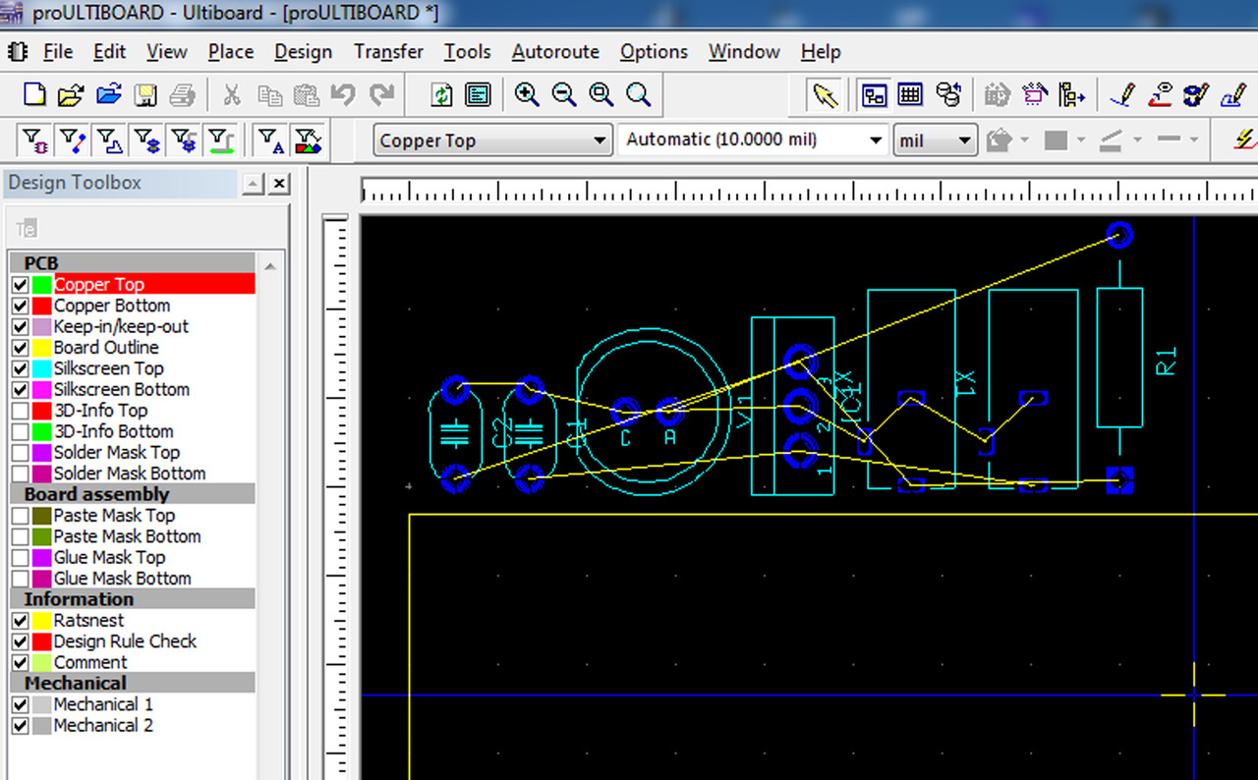The height and width of the screenshot is (780, 1258).
Task: Click the Redo arrow icon
Action: [381, 94]
